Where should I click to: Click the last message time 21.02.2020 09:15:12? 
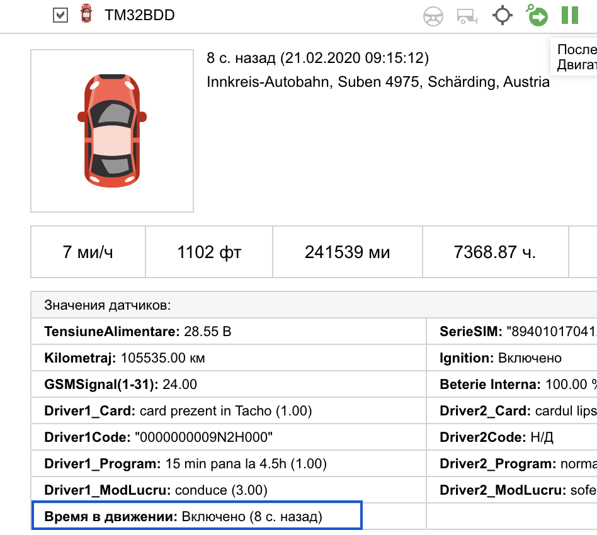[x=355, y=59]
